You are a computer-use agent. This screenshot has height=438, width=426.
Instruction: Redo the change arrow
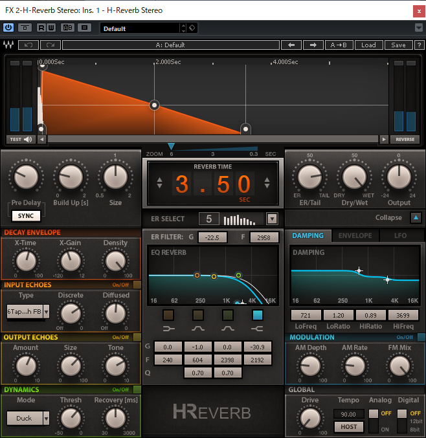[50, 45]
